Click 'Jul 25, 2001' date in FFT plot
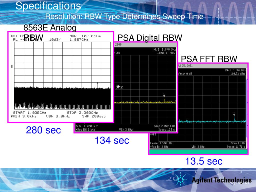The width and height of the screenshot is (256, 192). tap(185, 66)
